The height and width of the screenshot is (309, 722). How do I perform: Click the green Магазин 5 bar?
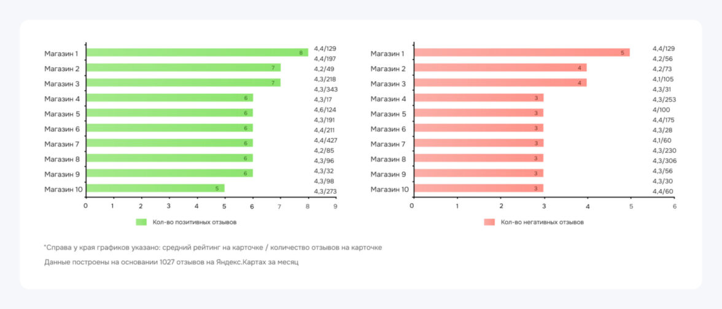coord(169,113)
